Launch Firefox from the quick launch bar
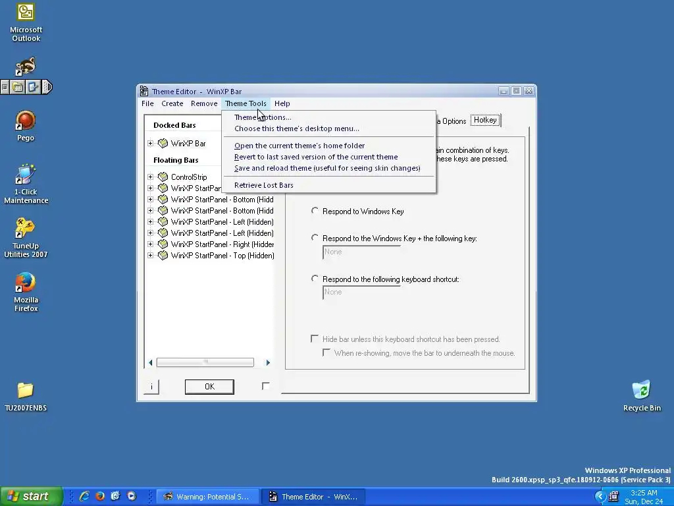Screen dimensions: 674x506 100,496
